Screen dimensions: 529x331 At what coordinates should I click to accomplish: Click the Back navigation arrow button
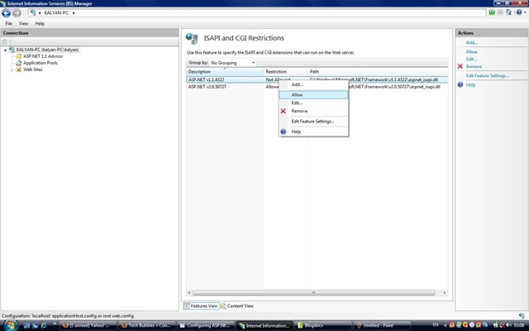[x=7, y=13]
